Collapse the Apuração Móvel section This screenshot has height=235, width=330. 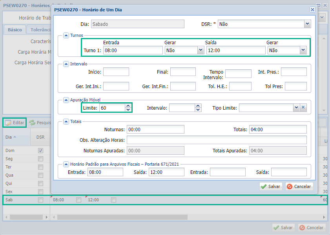66,100
